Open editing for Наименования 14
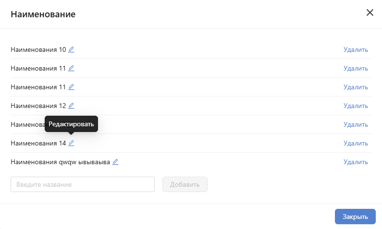 click(71, 143)
